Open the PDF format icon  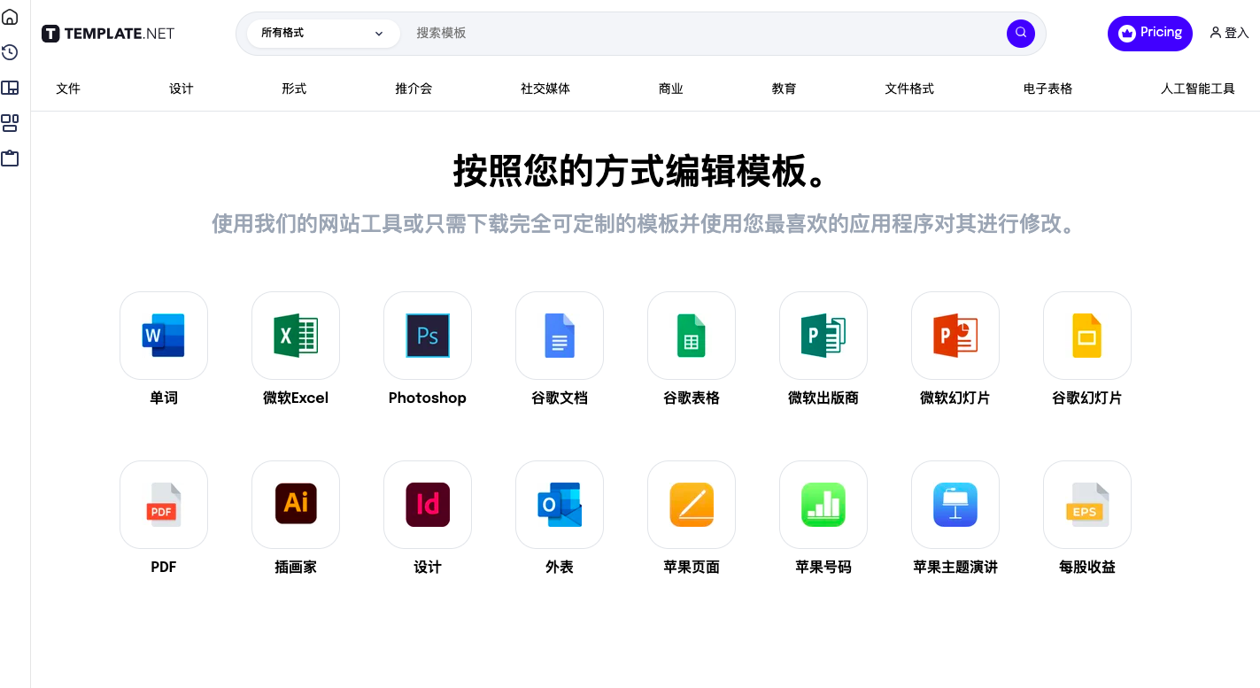tap(163, 505)
